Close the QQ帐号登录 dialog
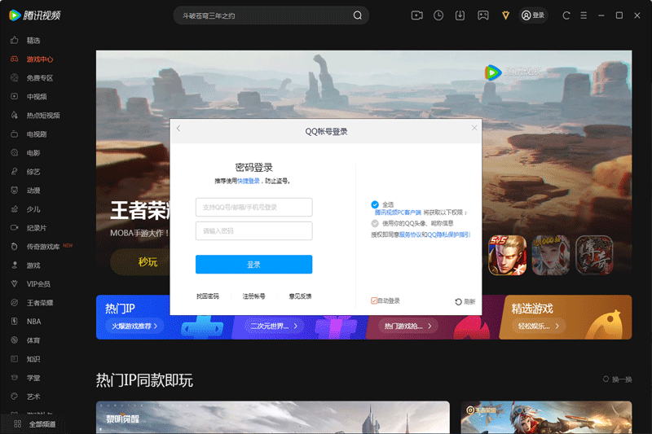This screenshot has height=434, width=652. pos(474,128)
